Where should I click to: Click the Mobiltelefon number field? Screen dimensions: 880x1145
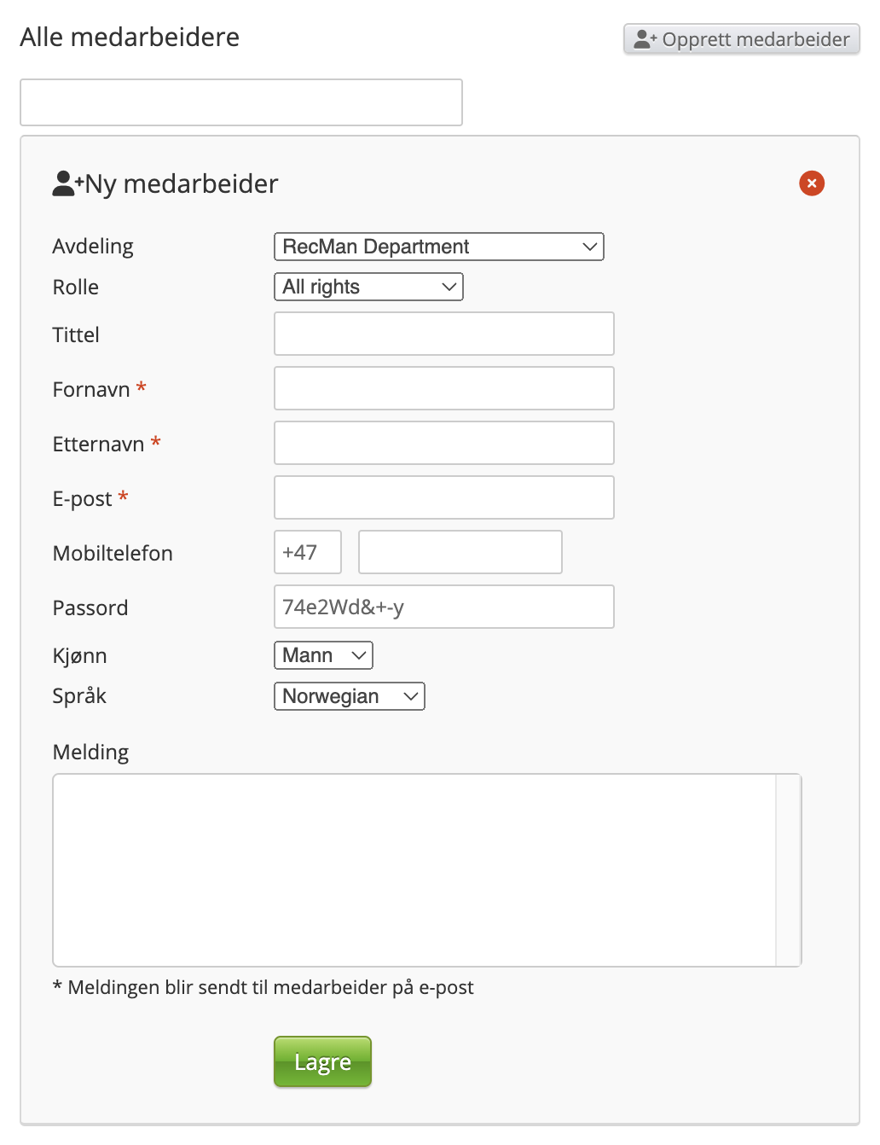point(460,552)
